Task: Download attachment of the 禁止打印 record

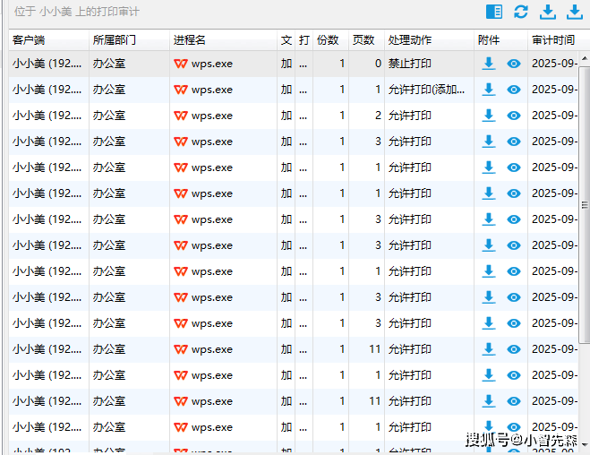Action: click(489, 64)
